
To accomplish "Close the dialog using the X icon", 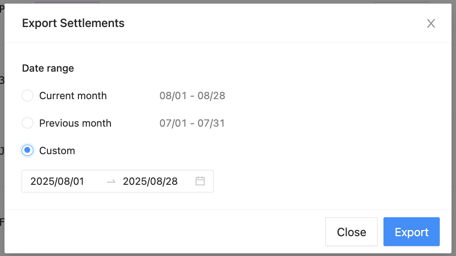I will [431, 23].
